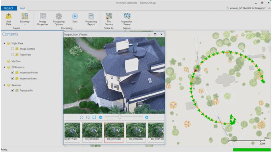The width and height of the screenshot is (272, 152).
Task: Collapse the 2D Products group
Action: pos(4,67)
